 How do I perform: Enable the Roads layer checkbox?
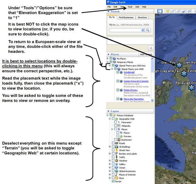point(113,143)
